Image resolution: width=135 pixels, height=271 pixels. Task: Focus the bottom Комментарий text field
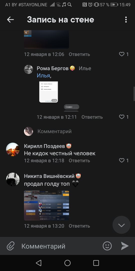point(60,246)
